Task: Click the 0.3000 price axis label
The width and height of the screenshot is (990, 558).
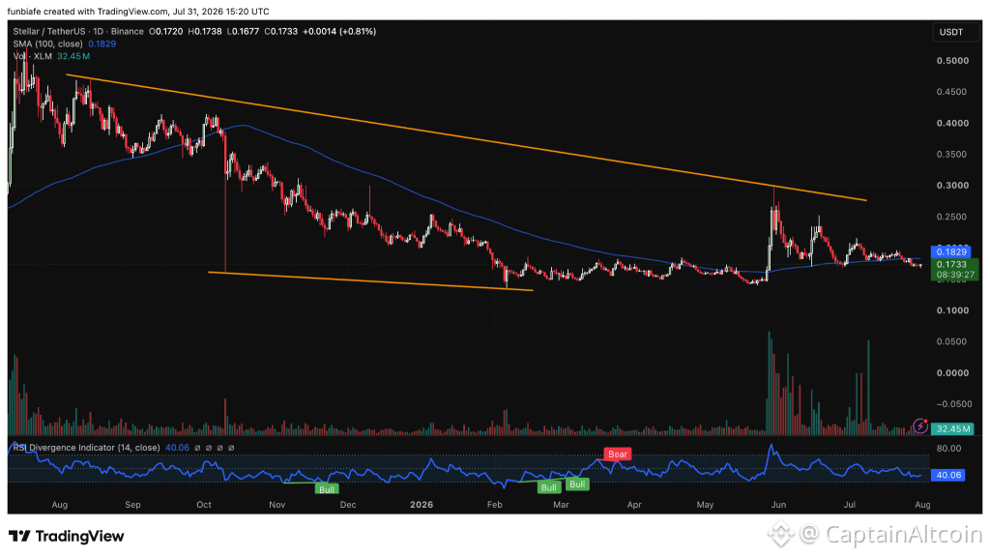Action: [x=952, y=186]
